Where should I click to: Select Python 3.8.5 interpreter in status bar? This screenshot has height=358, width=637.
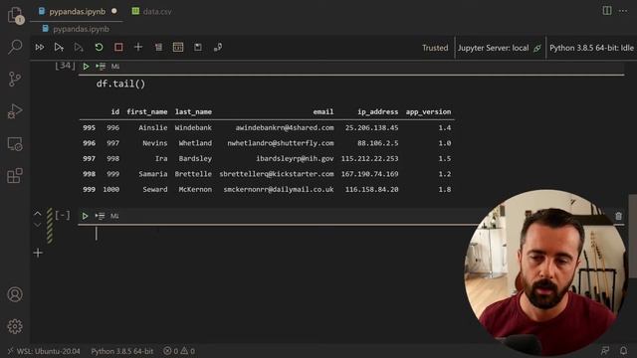tap(121, 351)
